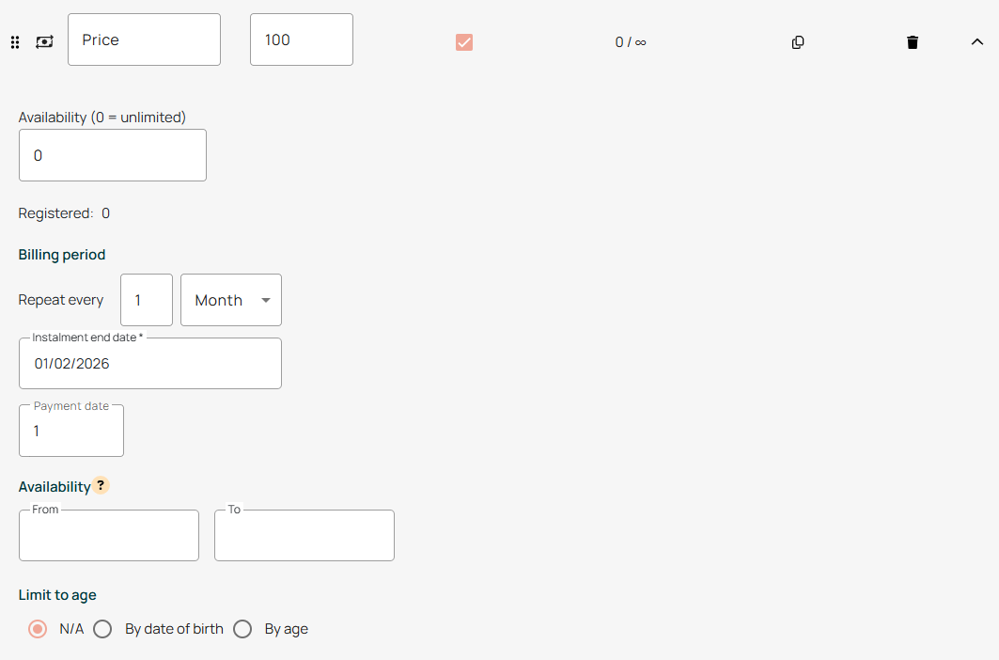999x660 pixels.
Task: Collapse the Price row details
Action: tap(976, 41)
